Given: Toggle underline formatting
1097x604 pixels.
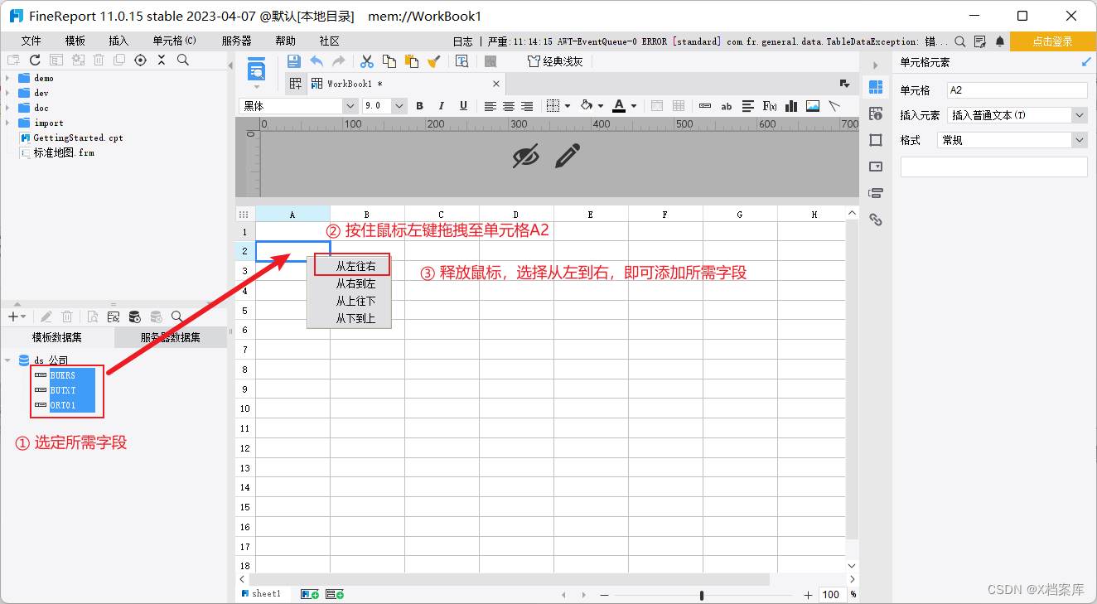Looking at the screenshot, I should [463, 106].
